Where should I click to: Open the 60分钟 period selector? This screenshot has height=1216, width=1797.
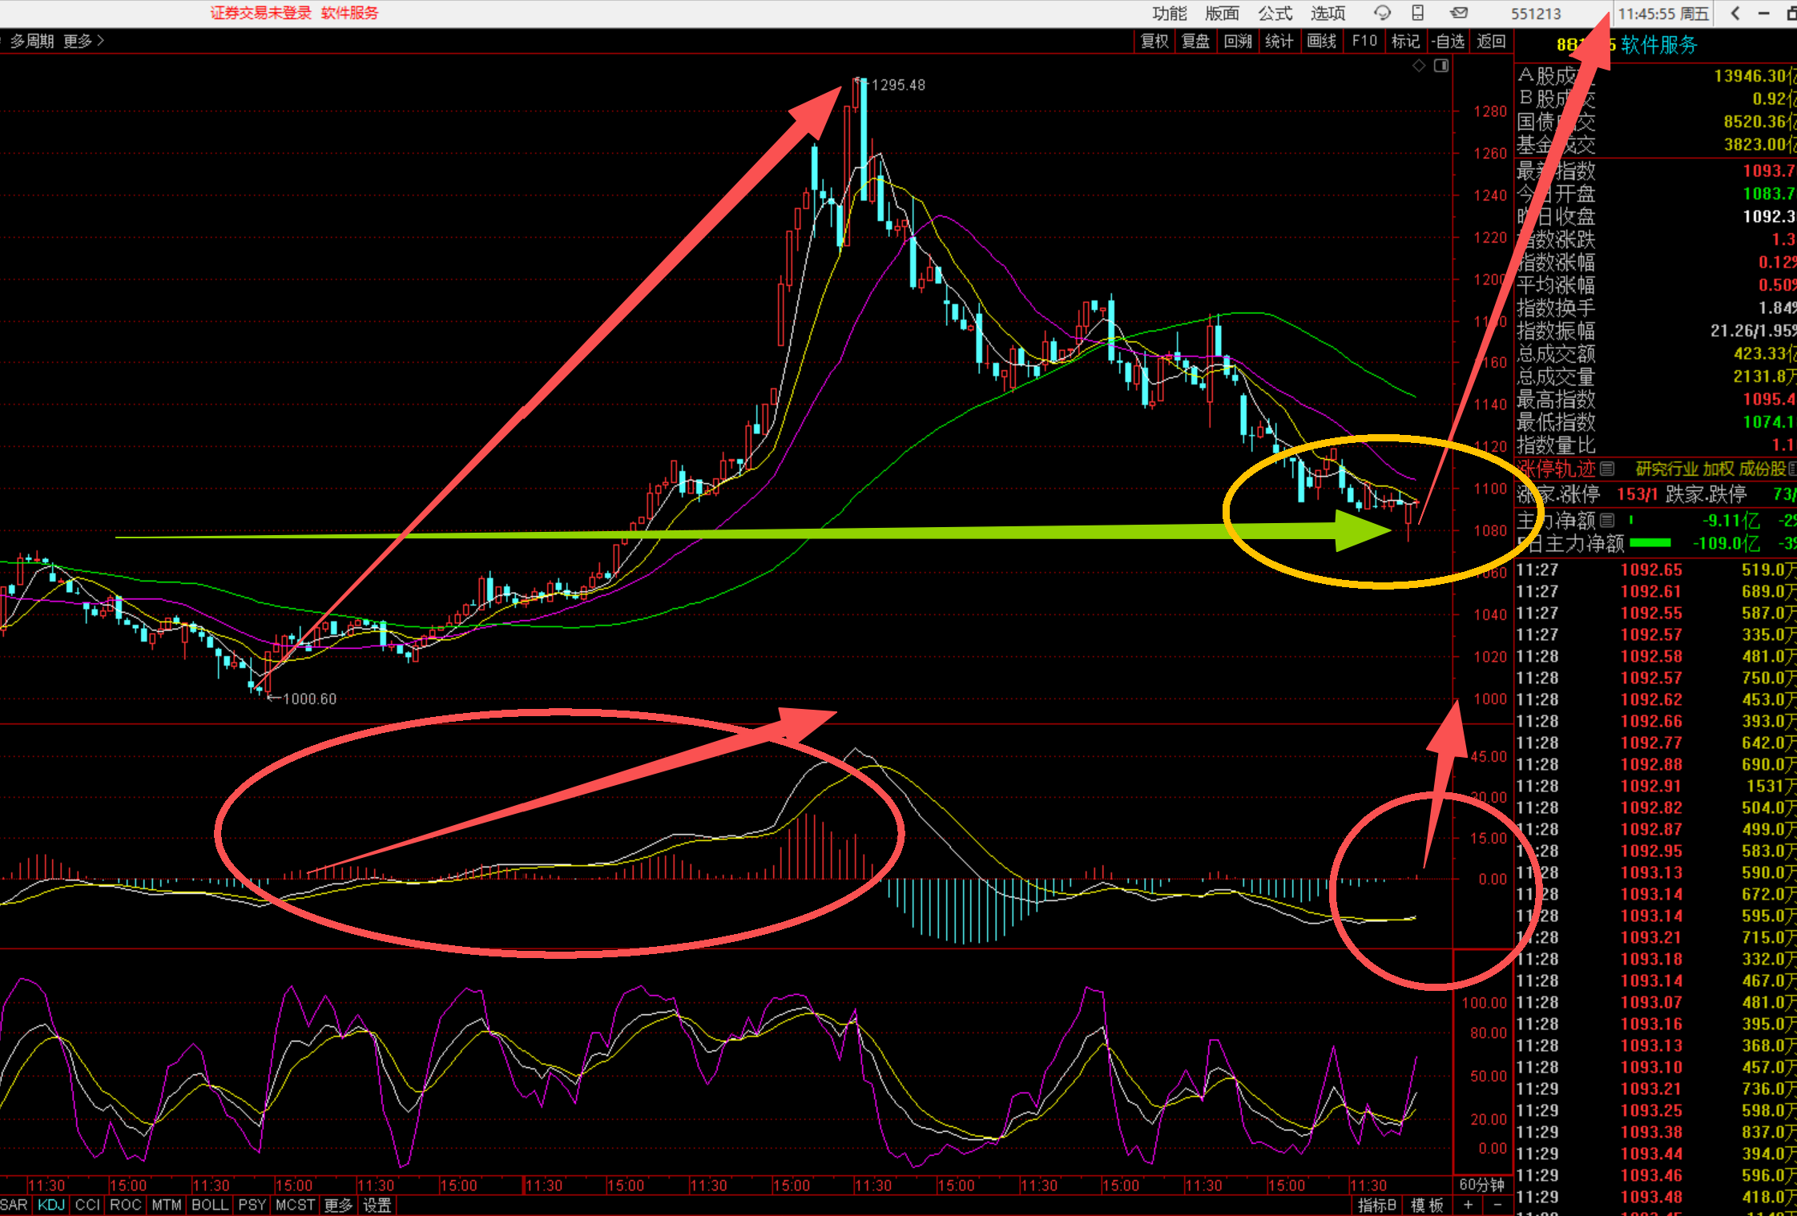pyautogui.click(x=1481, y=1185)
